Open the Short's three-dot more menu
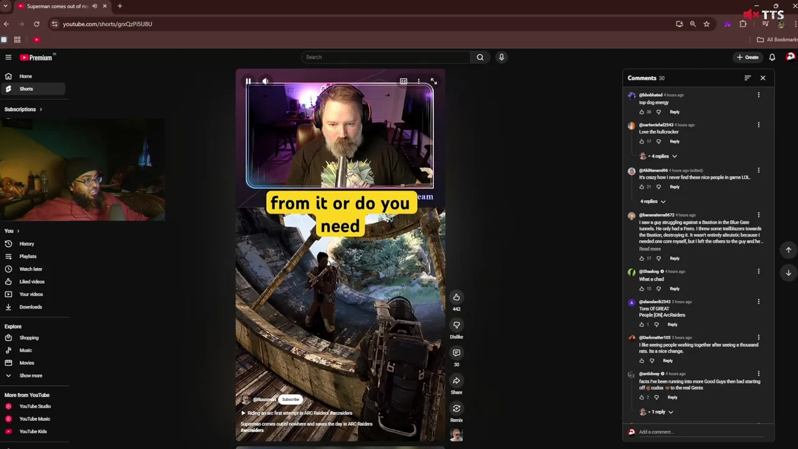The width and height of the screenshot is (798, 449). click(418, 81)
